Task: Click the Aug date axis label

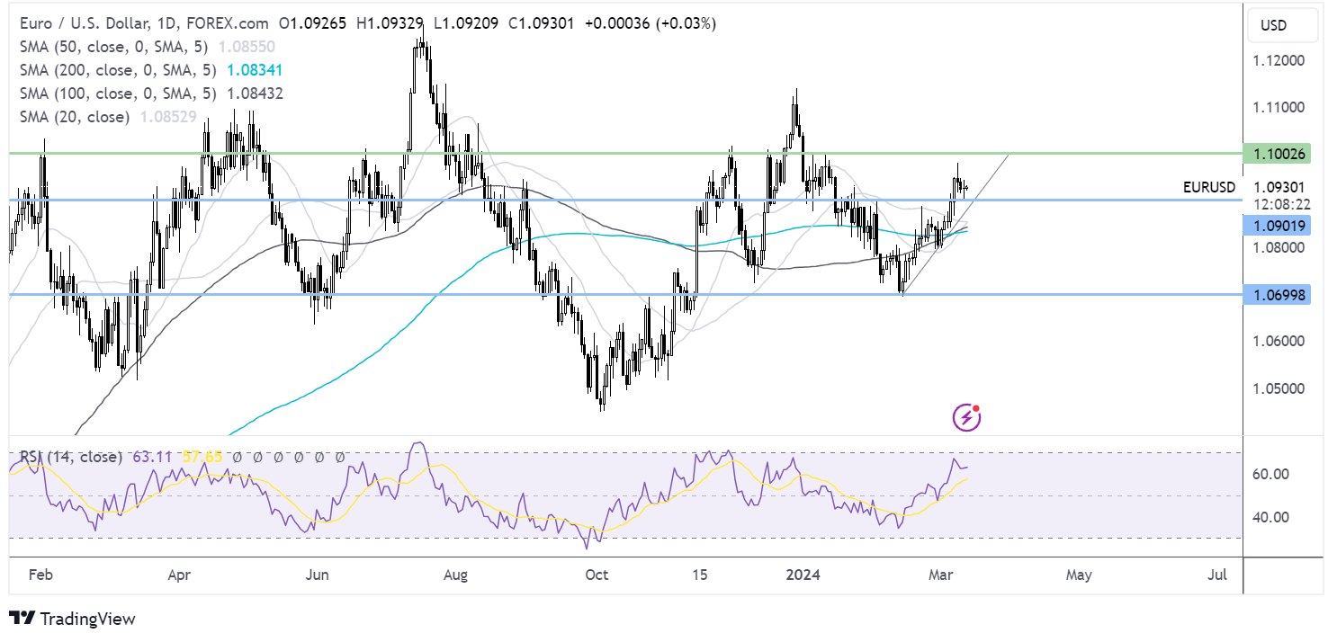Action: pyautogui.click(x=457, y=574)
